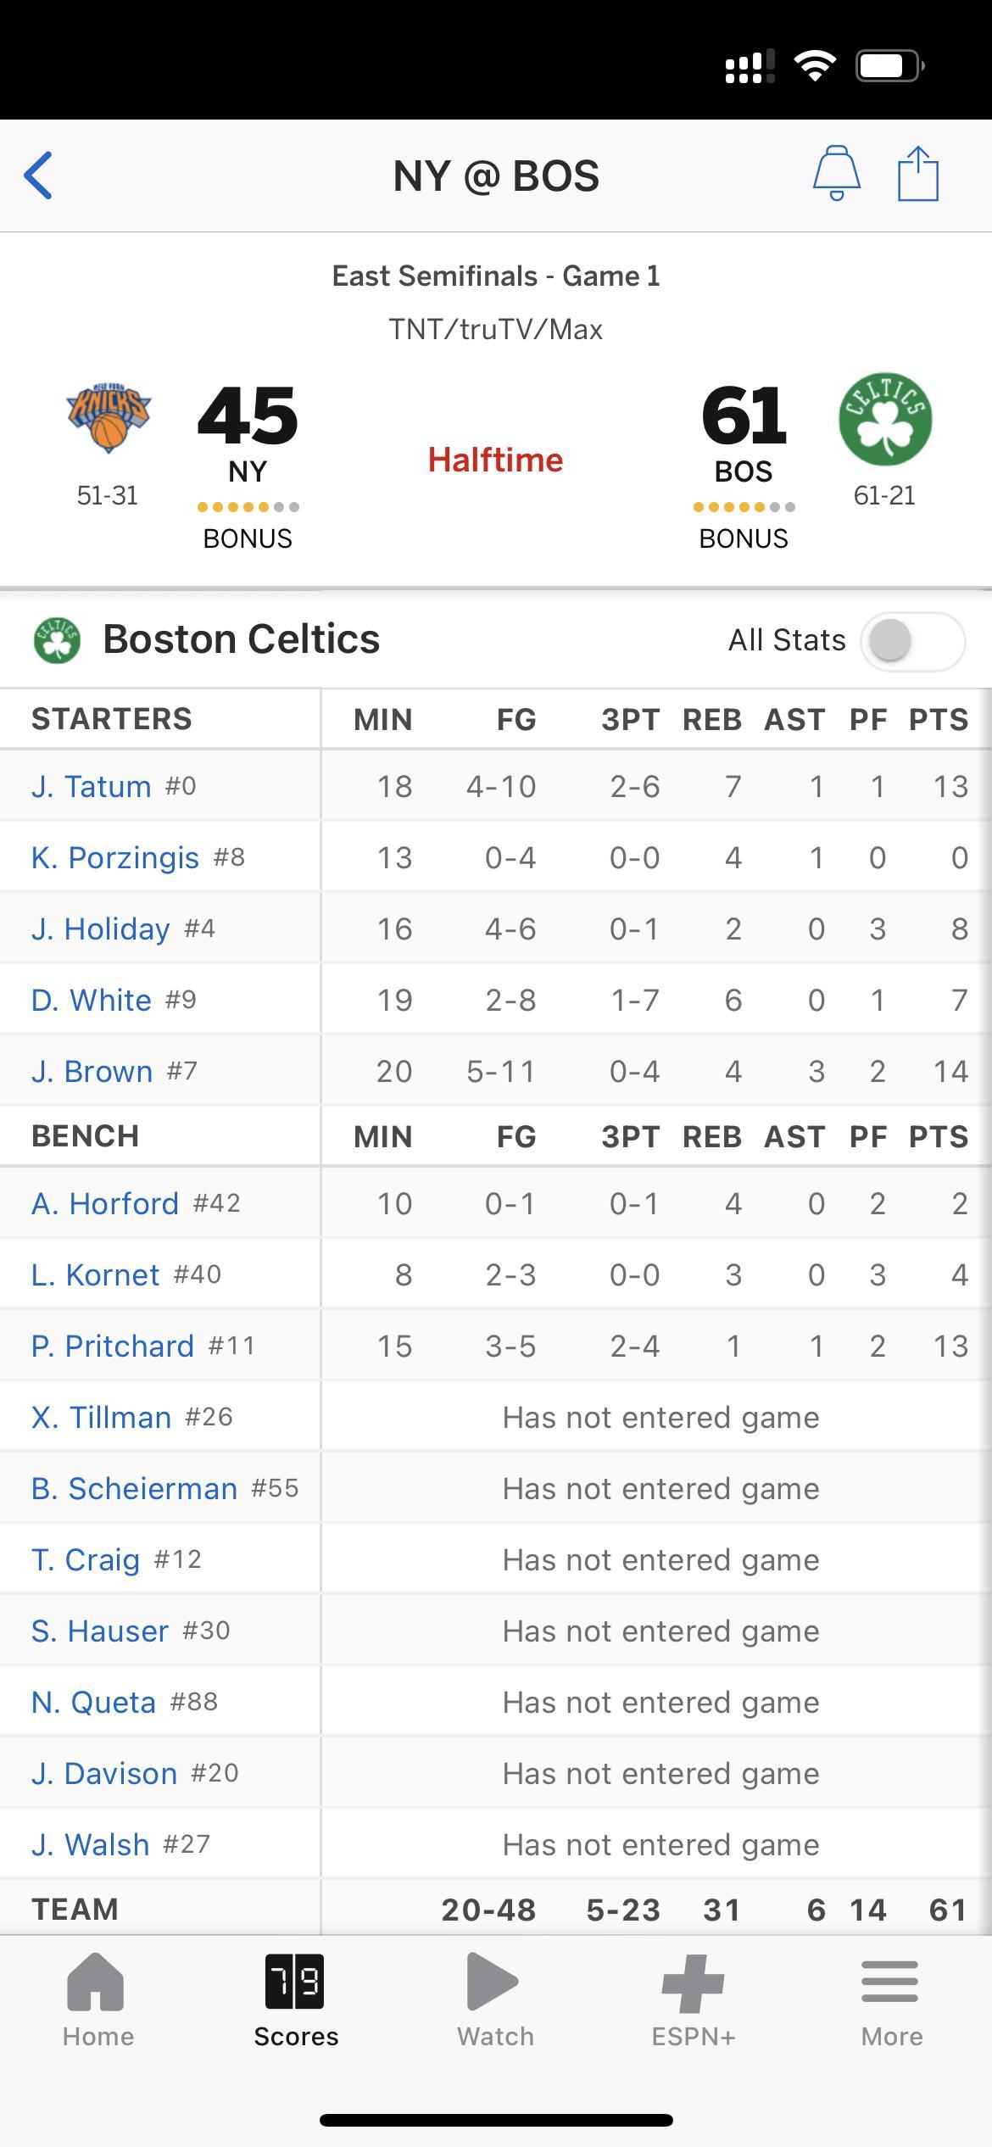The height and width of the screenshot is (2147, 992).
Task: Open the Knicks team logo
Action: point(109,419)
